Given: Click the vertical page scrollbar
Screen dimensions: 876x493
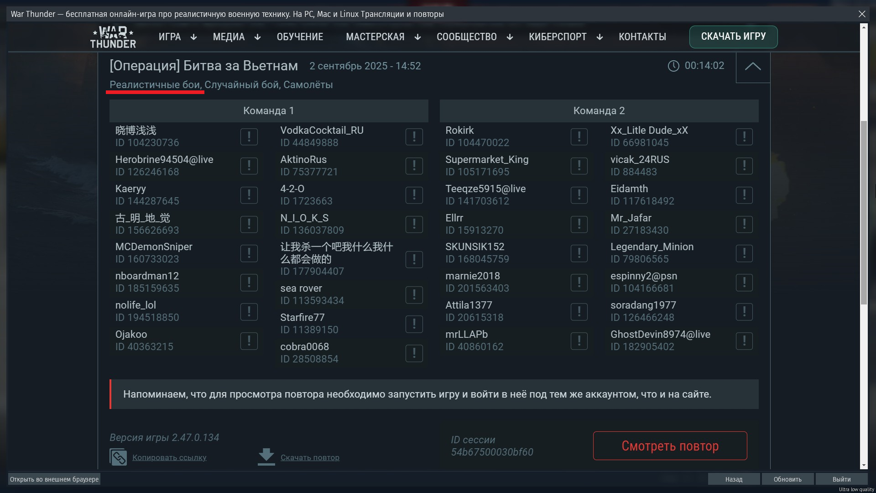Looking at the screenshot, I should pos(863,212).
